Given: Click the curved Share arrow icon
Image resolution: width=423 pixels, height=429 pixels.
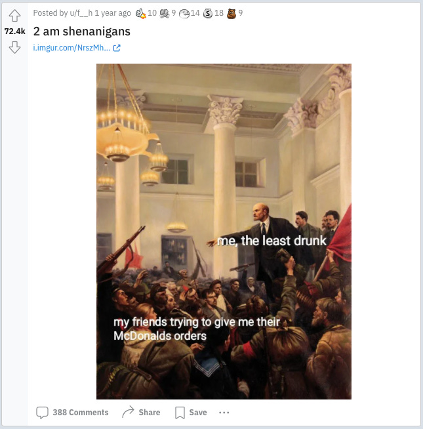Looking at the screenshot, I should 128,412.
